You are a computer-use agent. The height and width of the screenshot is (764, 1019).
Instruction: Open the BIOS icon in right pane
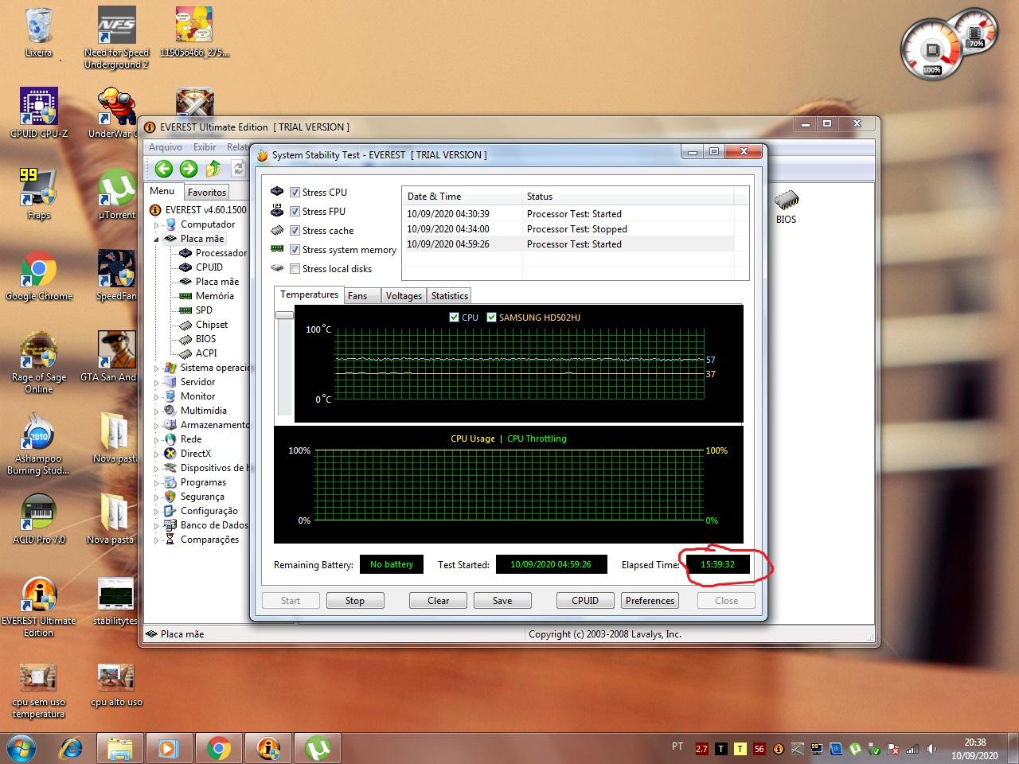click(x=786, y=206)
